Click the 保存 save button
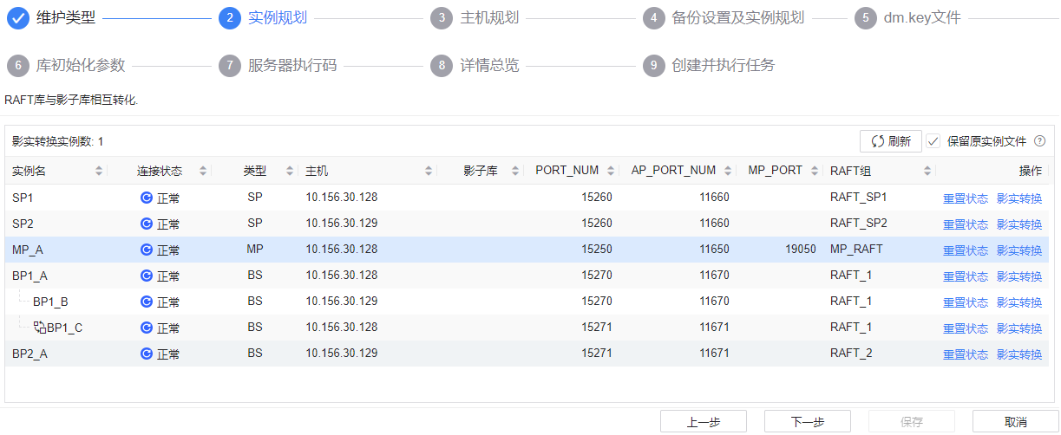 click(912, 422)
